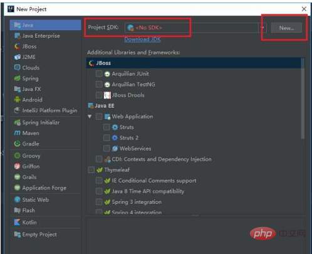This screenshot has height=254, width=312.
Task: Click the New... SDK button
Action: pyautogui.click(x=286, y=28)
